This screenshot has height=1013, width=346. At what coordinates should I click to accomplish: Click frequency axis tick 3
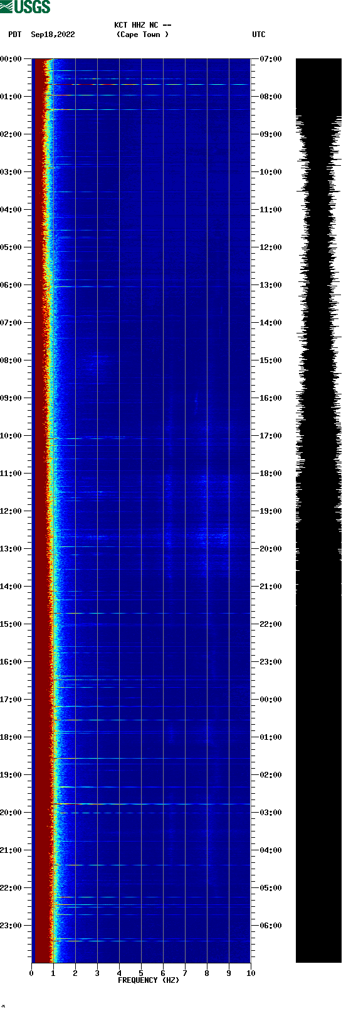(x=97, y=973)
